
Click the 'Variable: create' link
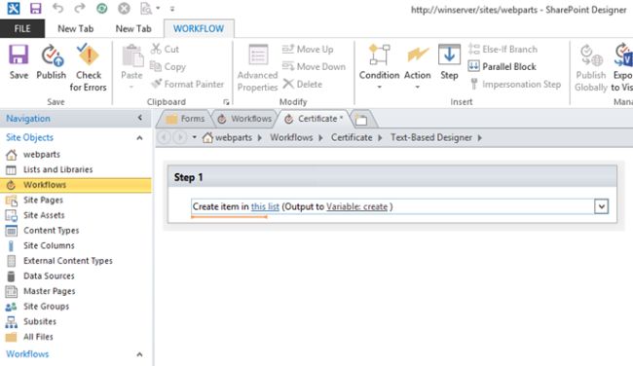click(x=356, y=206)
